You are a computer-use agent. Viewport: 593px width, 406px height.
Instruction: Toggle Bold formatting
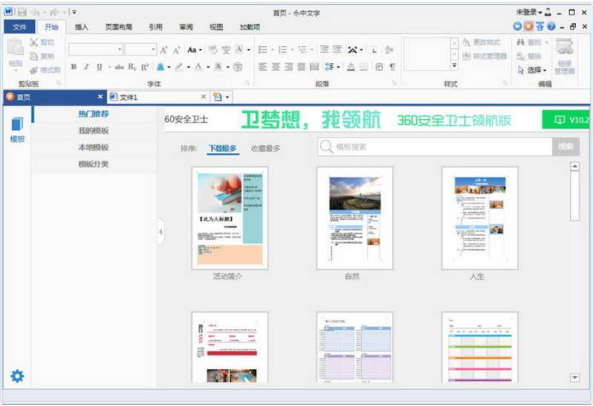click(73, 67)
